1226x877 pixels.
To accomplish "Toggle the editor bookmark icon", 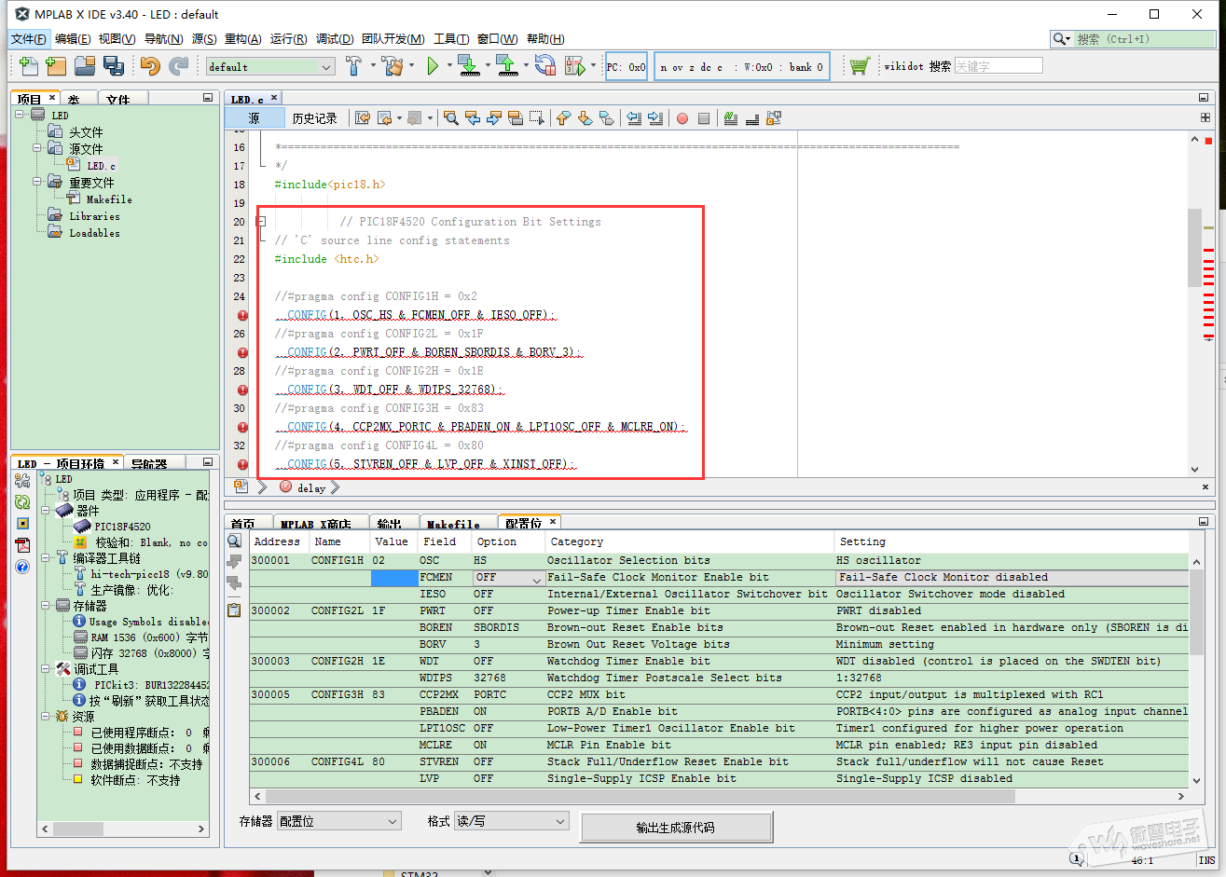I will (x=606, y=118).
